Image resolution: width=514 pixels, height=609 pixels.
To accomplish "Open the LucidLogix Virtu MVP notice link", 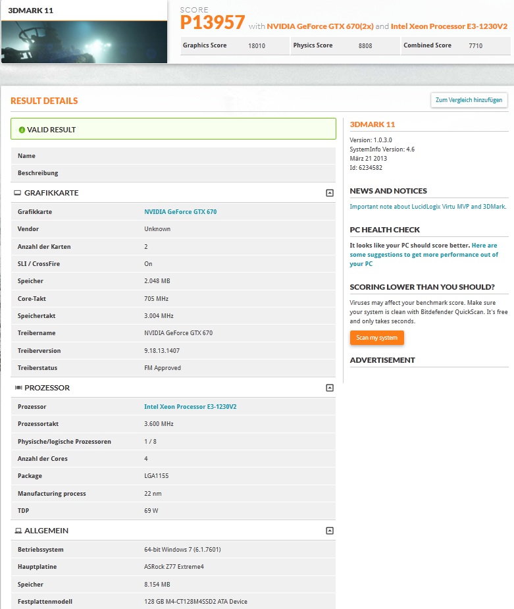I will pos(428,207).
